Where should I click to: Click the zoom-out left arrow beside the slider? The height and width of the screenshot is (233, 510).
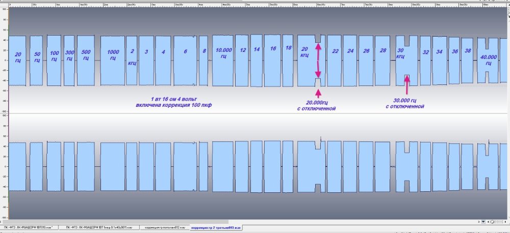point(489,222)
